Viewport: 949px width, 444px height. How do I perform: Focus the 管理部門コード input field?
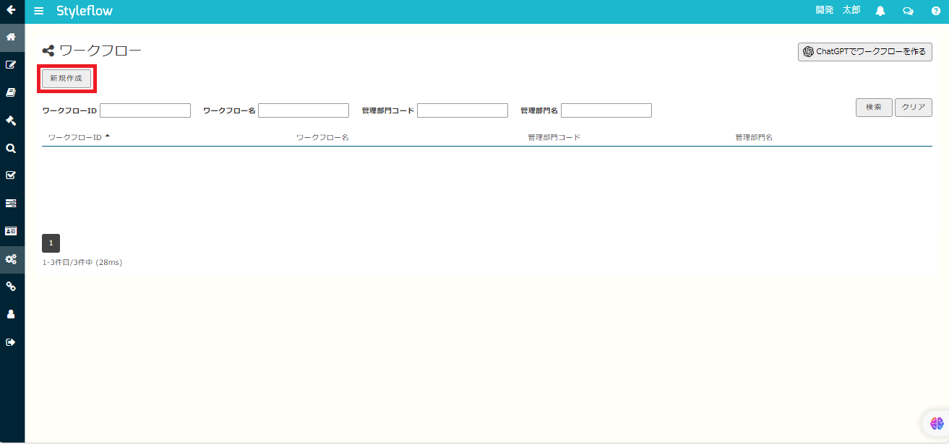point(463,110)
